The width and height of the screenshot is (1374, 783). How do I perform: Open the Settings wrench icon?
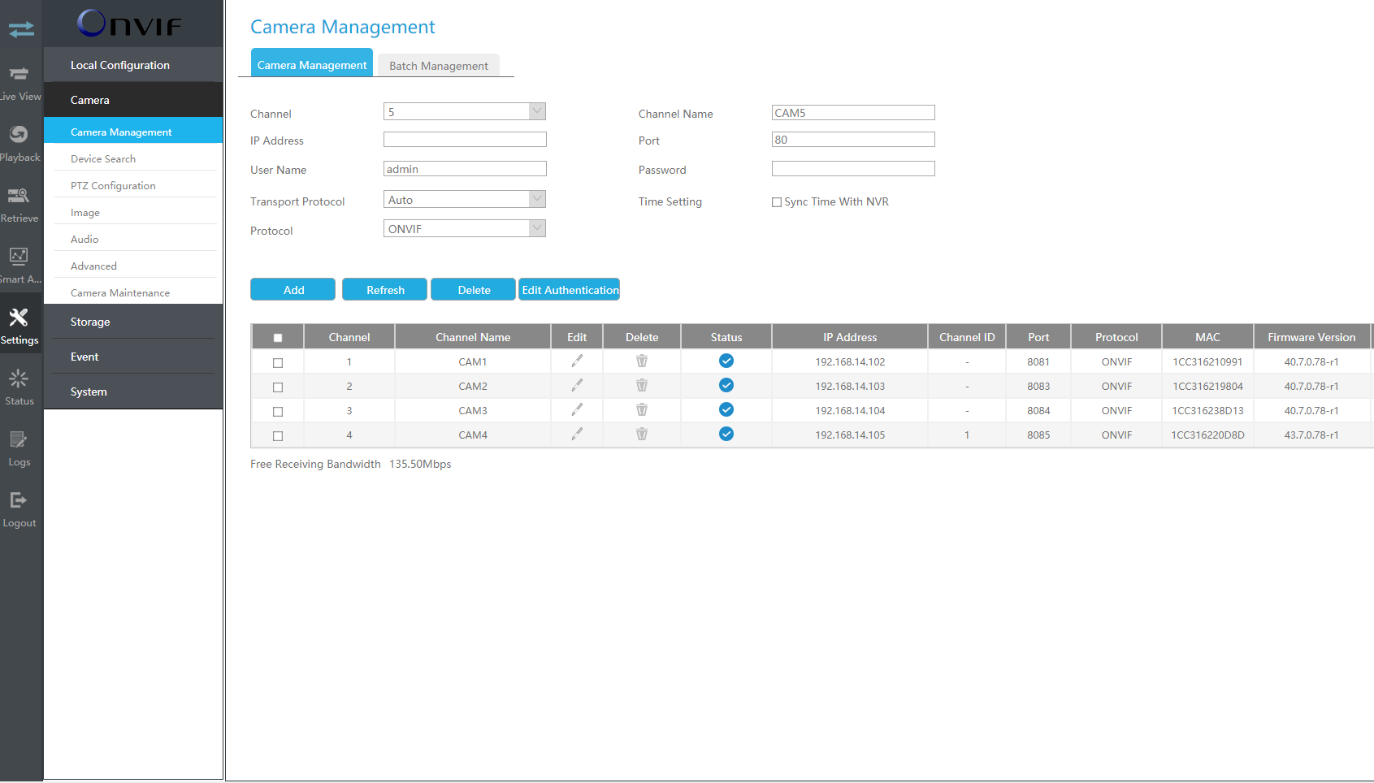[x=19, y=318]
